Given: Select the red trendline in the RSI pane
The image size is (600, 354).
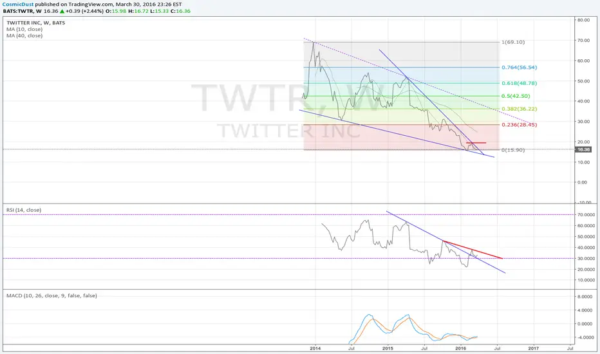Looking at the screenshot, I should [473, 250].
